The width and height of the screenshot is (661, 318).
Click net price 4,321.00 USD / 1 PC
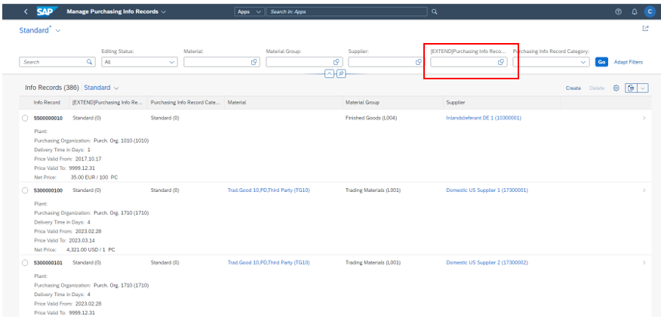(91, 250)
